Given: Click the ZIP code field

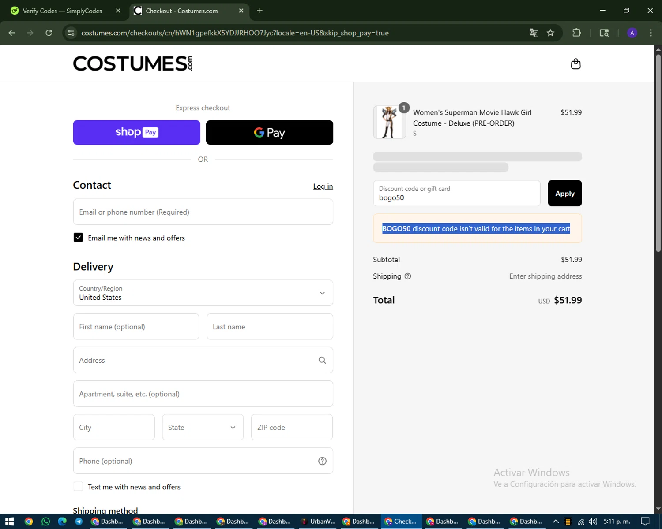Looking at the screenshot, I should (x=292, y=427).
